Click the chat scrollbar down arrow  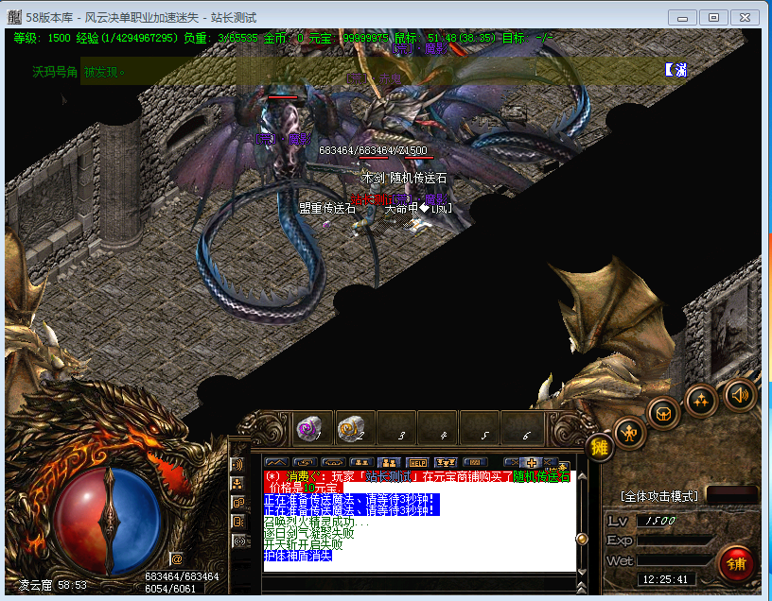click(582, 572)
